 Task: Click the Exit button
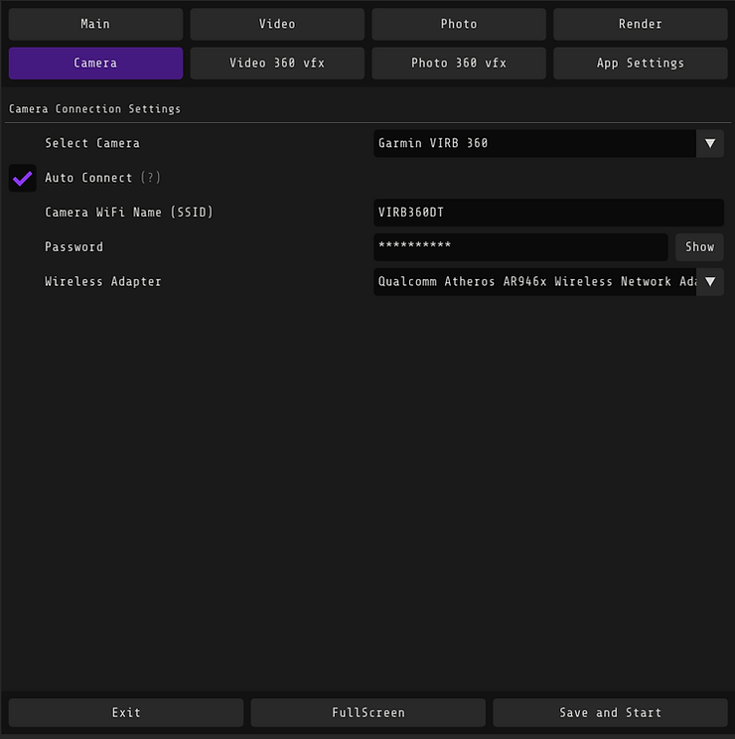tap(126, 712)
